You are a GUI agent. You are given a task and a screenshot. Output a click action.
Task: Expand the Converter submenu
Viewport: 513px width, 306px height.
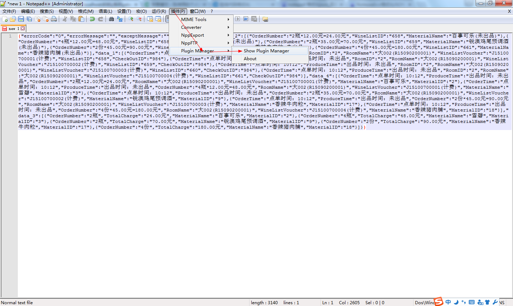point(201,27)
